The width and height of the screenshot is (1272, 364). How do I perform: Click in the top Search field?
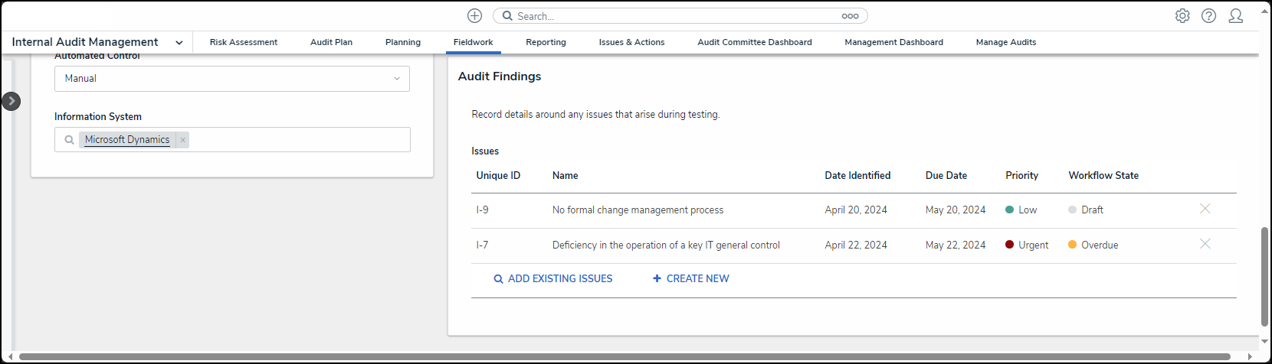tap(674, 16)
